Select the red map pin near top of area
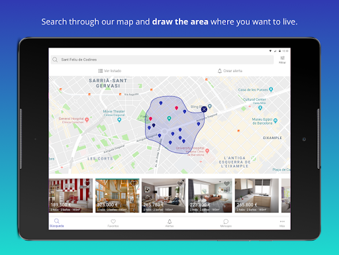The width and height of the screenshot is (339, 255). [176, 108]
